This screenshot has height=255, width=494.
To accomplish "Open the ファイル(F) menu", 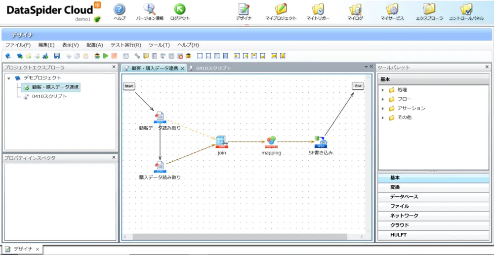I will click(18, 45).
